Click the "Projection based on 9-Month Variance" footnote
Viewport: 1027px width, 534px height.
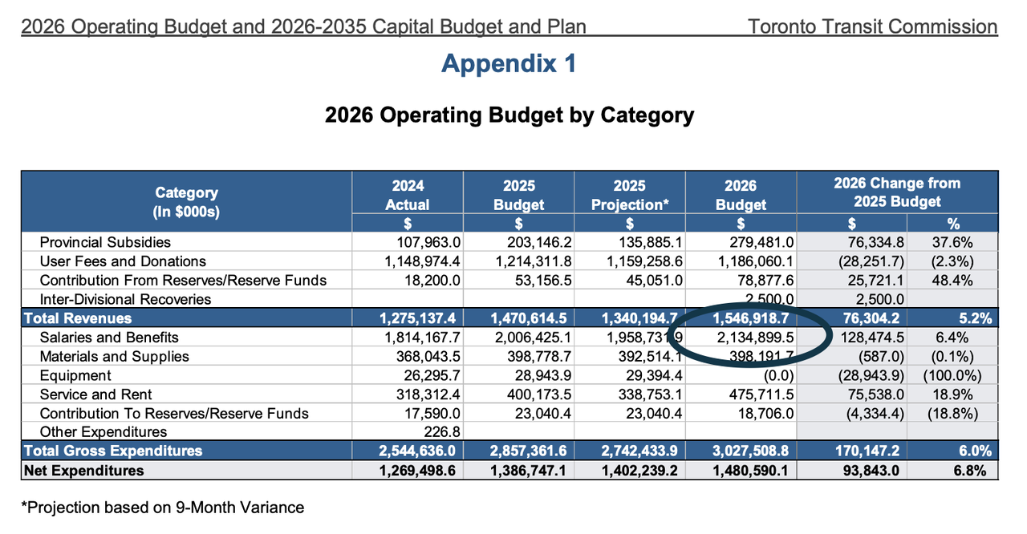[x=163, y=508]
